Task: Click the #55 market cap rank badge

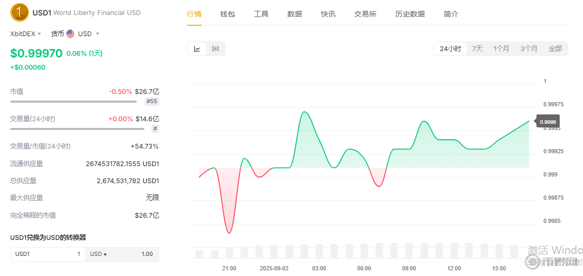Action: click(x=152, y=102)
